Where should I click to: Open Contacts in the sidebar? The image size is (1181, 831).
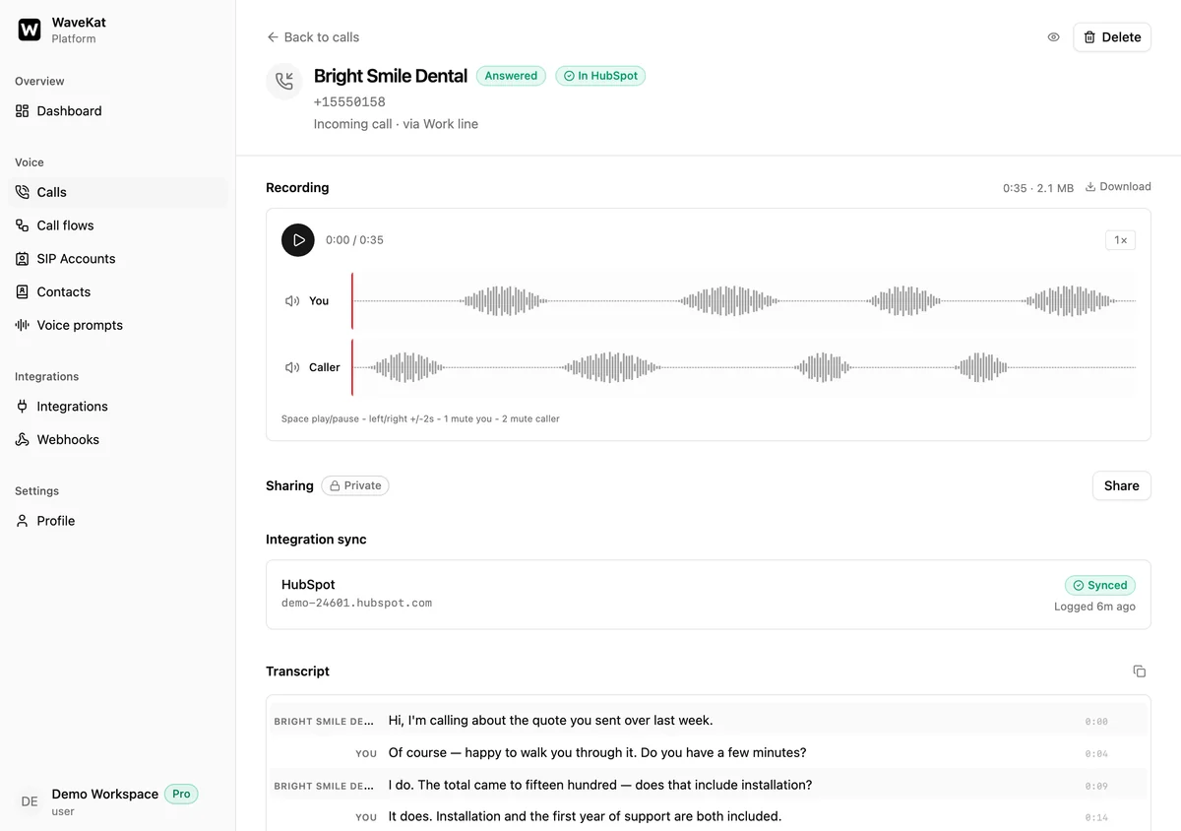pos(117,292)
